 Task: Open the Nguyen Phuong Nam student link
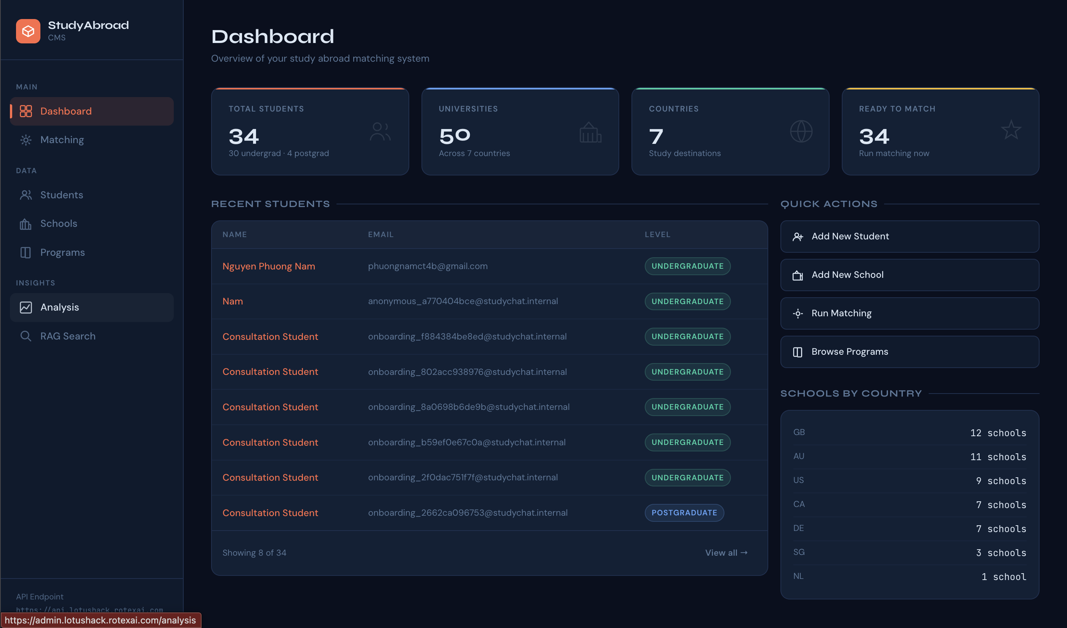click(x=269, y=266)
